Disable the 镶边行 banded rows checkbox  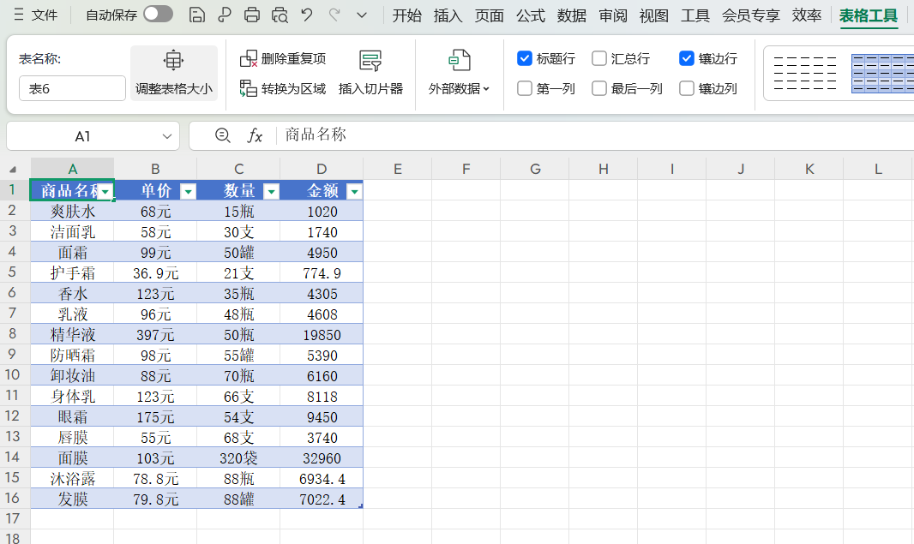[687, 58]
